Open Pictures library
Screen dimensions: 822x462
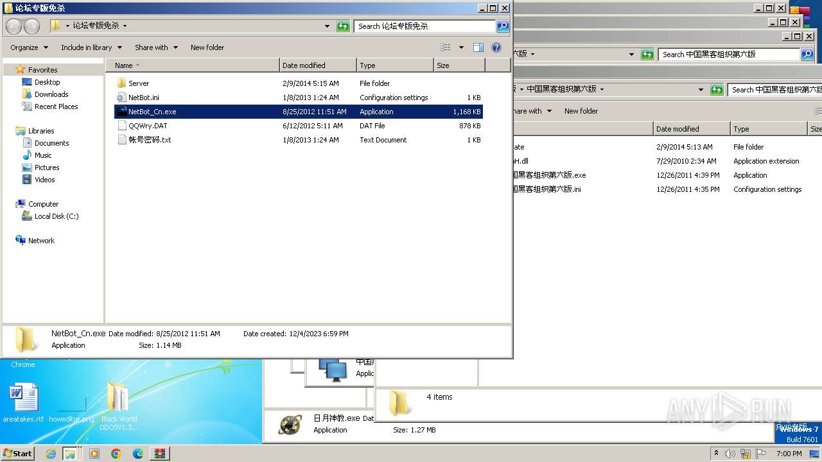tap(47, 167)
